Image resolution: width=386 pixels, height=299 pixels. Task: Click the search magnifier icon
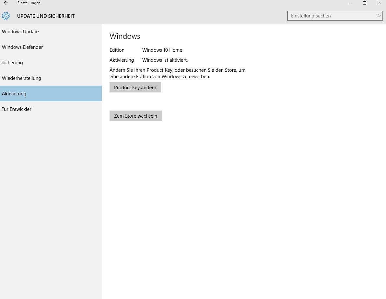[378, 16]
